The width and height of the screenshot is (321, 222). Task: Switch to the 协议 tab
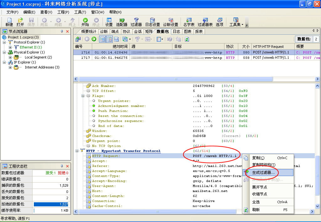click(x=126, y=32)
